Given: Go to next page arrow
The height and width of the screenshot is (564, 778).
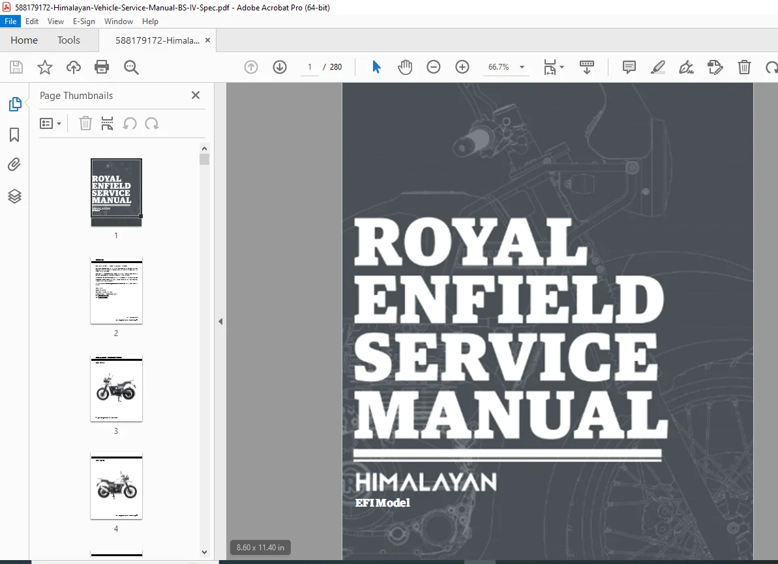Looking at the screenshot, I should pyautogui.click(x=280, y=67).
